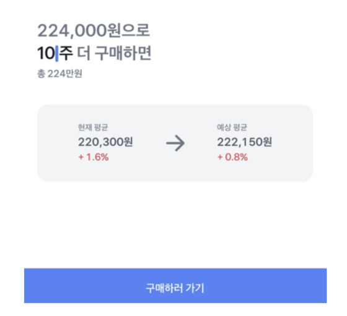Select the 224,000원으로 price heading
This screenshot has height=316, width=347.
coord(94,30)
